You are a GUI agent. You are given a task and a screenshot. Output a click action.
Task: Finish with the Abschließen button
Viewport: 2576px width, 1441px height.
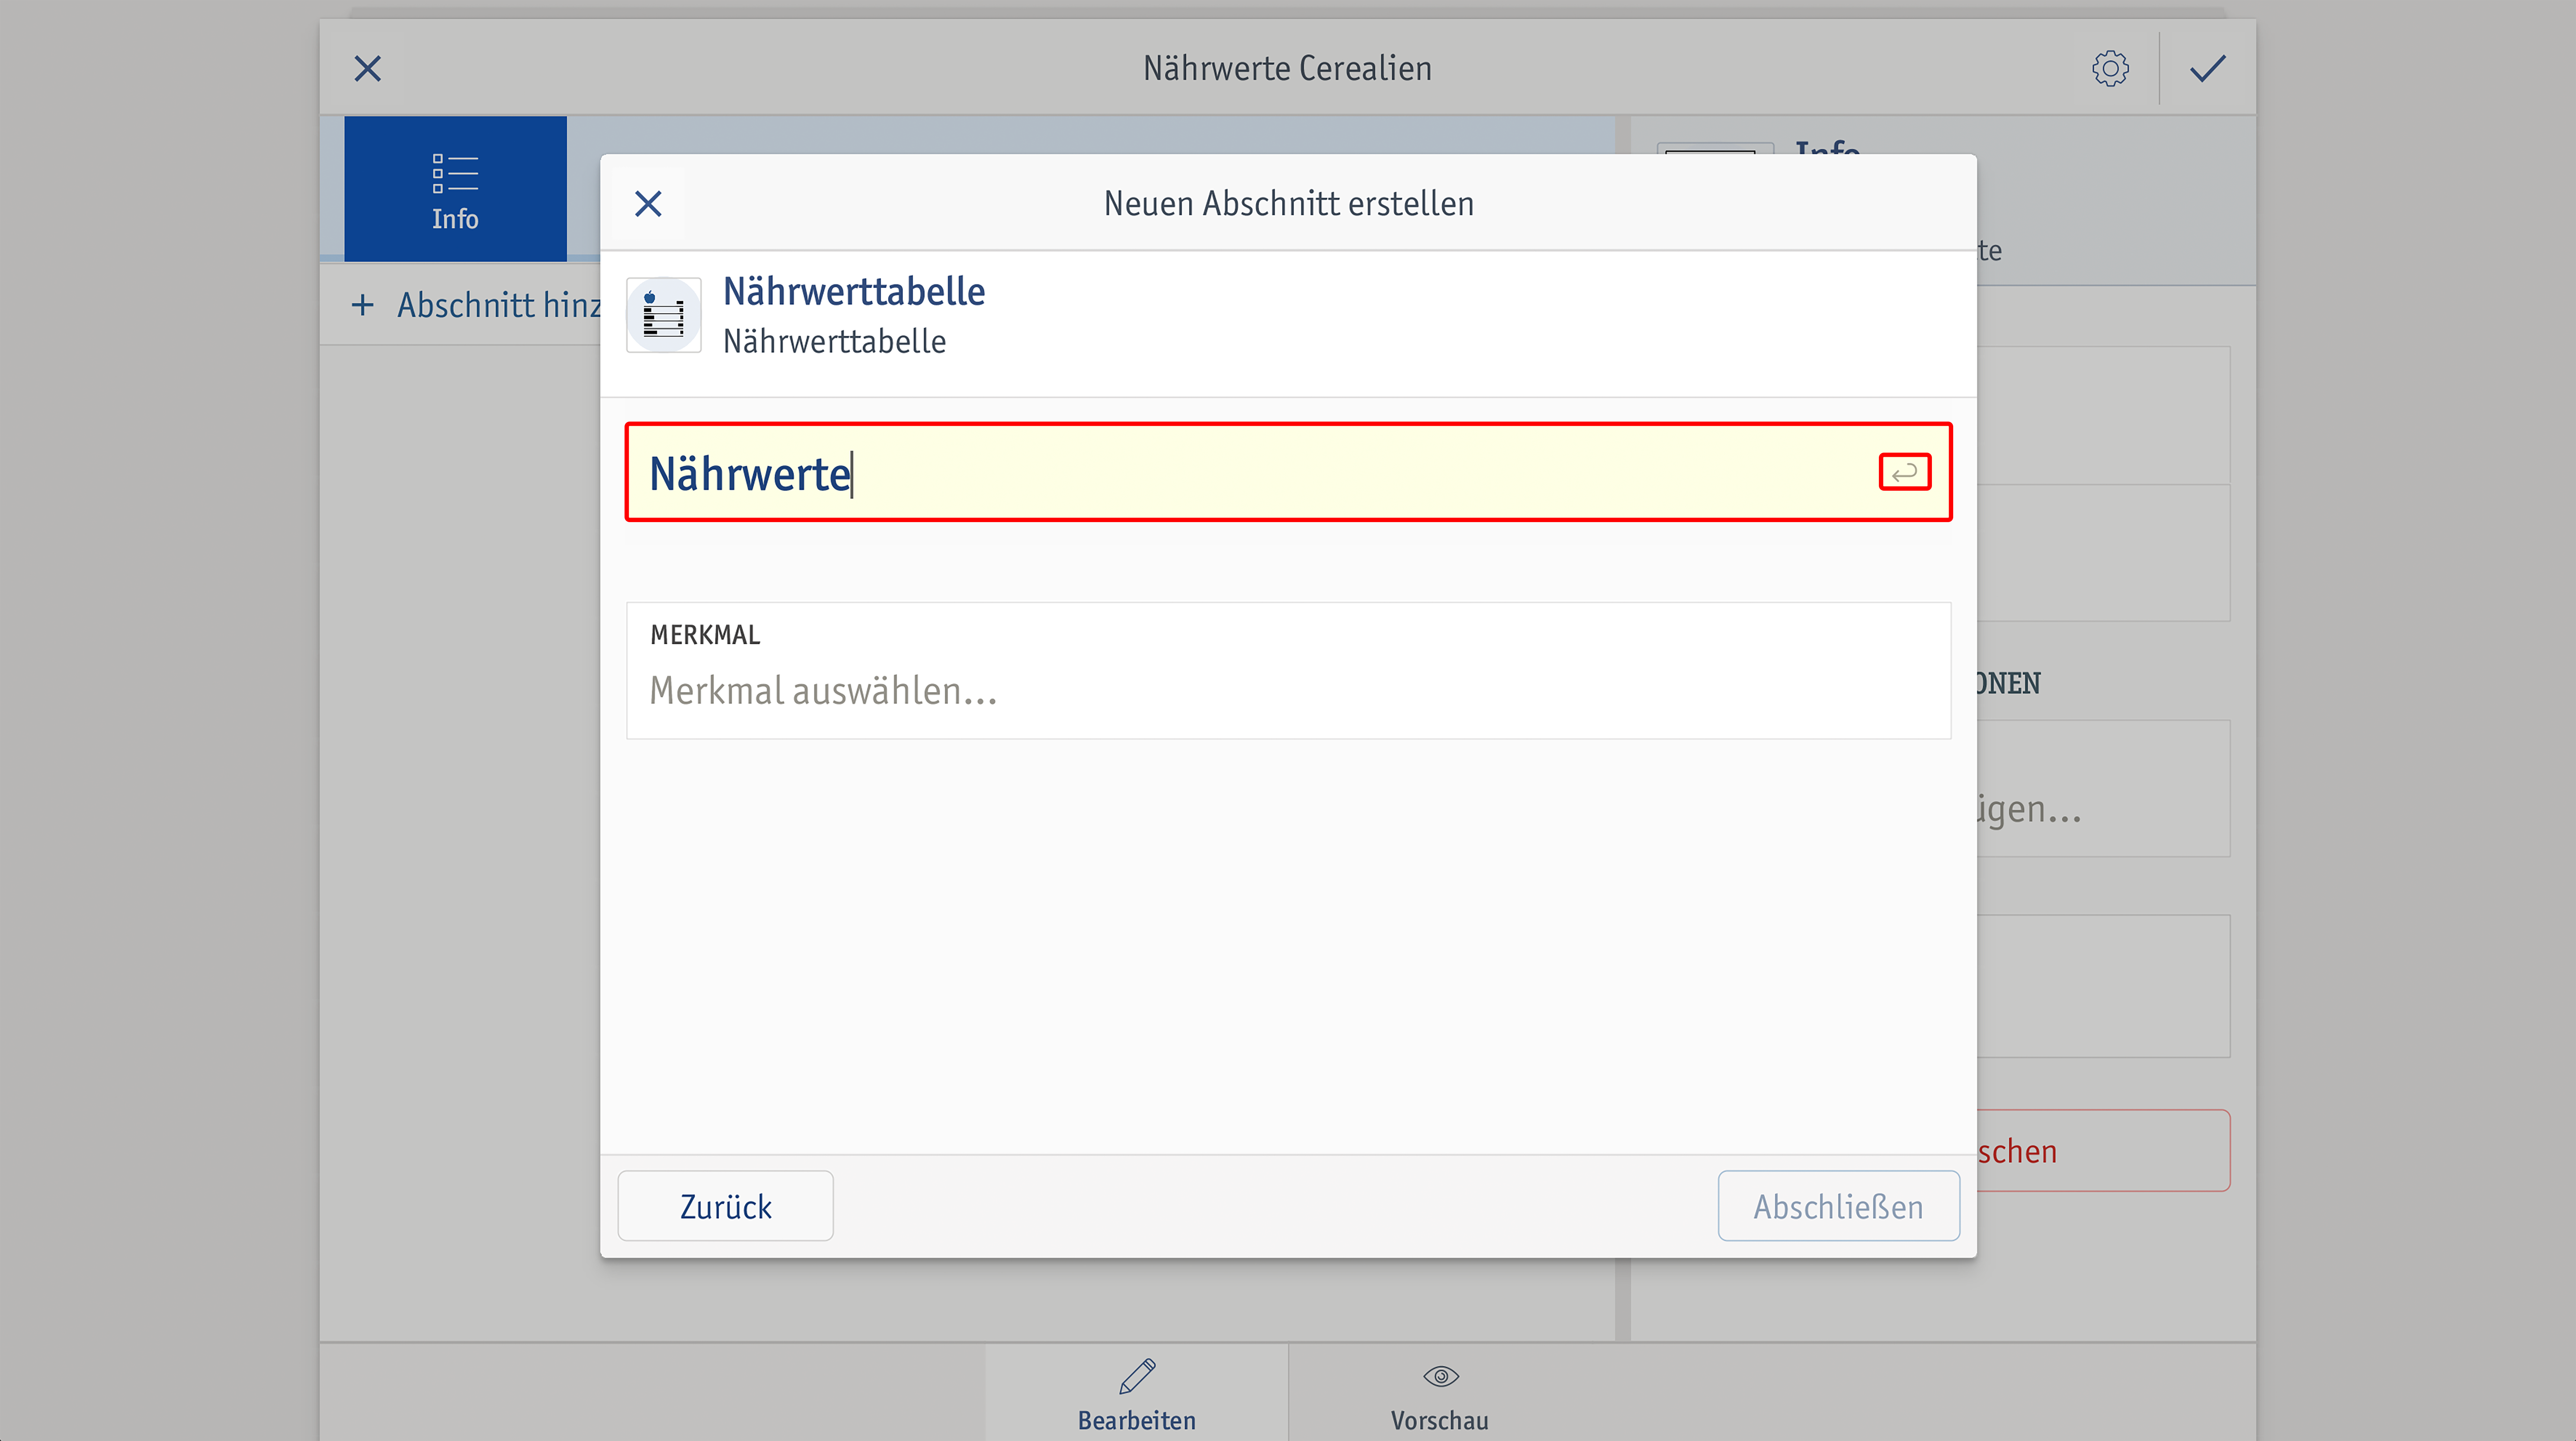click(x=1838, y=1206)
